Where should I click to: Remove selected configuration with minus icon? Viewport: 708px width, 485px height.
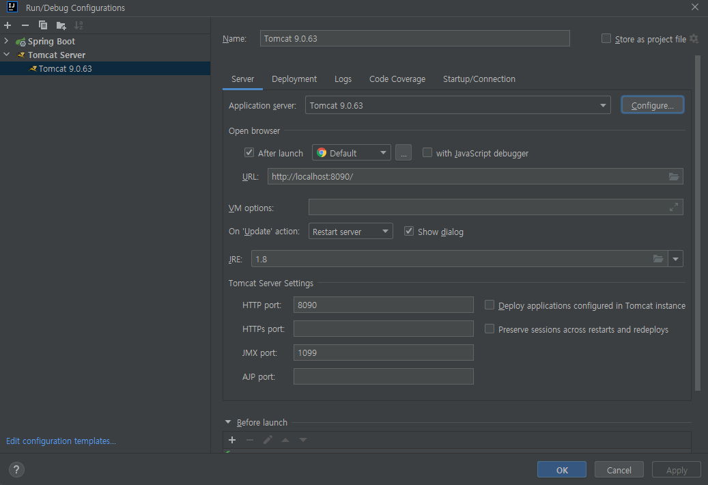point(25,25)
